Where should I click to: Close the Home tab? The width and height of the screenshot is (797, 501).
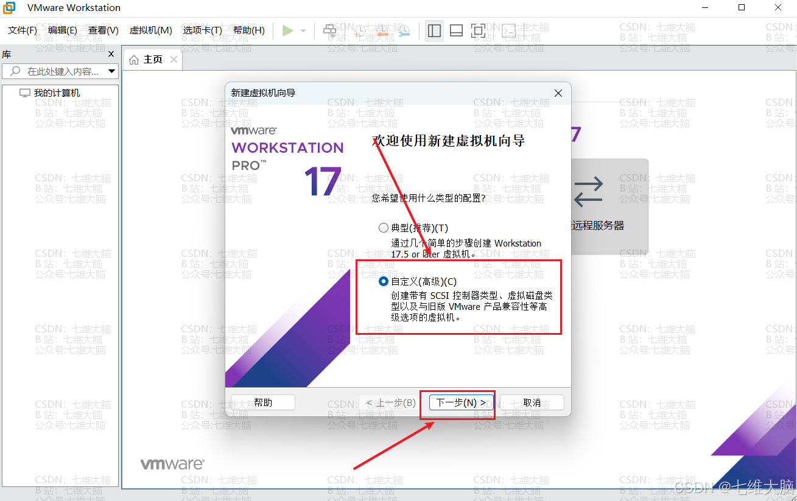pos(174,59)
